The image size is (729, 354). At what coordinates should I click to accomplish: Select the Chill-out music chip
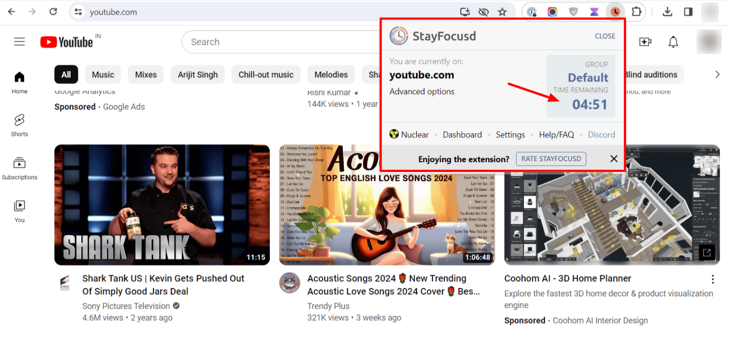point(266,75)
